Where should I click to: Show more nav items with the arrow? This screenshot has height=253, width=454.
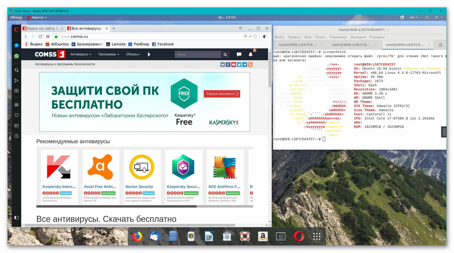pos(149,55)
